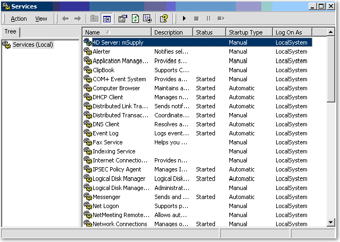Image resolution: width=340 pixels, height=242 pixels.
Task: Click the Restart Service toolbar button
Action: click(220, 19)
